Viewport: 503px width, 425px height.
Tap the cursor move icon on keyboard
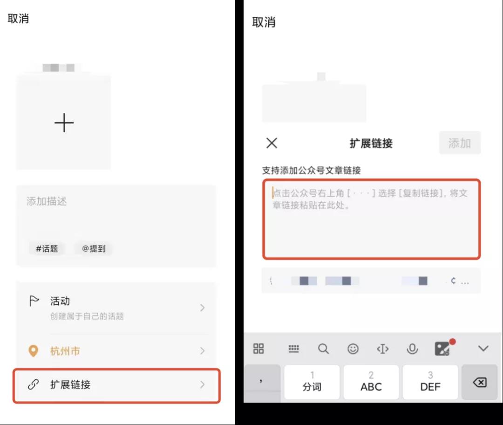(382, 349)
